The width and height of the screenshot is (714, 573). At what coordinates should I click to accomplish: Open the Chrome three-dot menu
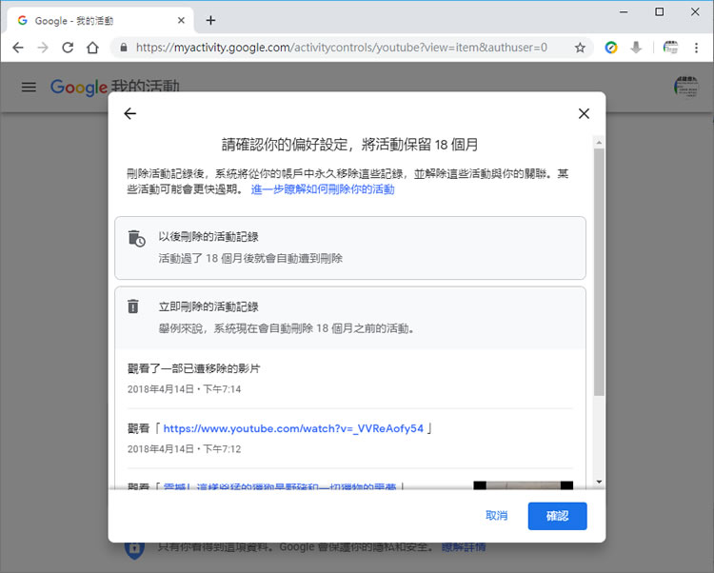coord(696,48)
